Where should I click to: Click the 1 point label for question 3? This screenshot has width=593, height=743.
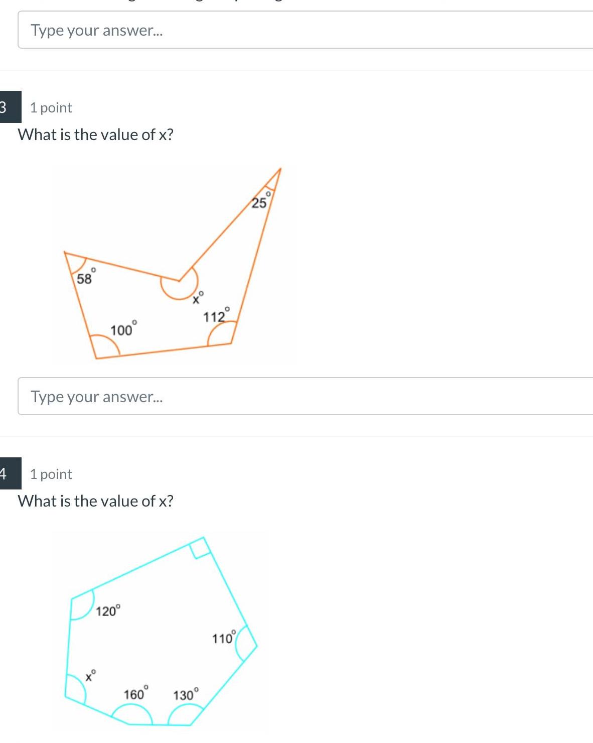click(50, 107)
